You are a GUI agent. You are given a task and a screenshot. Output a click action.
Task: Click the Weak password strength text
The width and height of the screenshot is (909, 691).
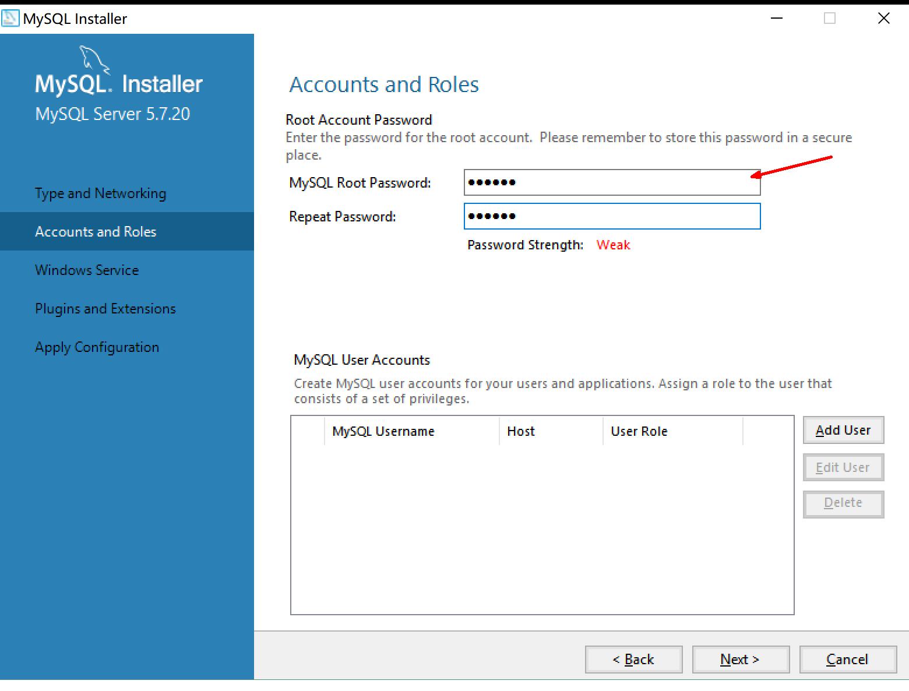click(613, 245)
